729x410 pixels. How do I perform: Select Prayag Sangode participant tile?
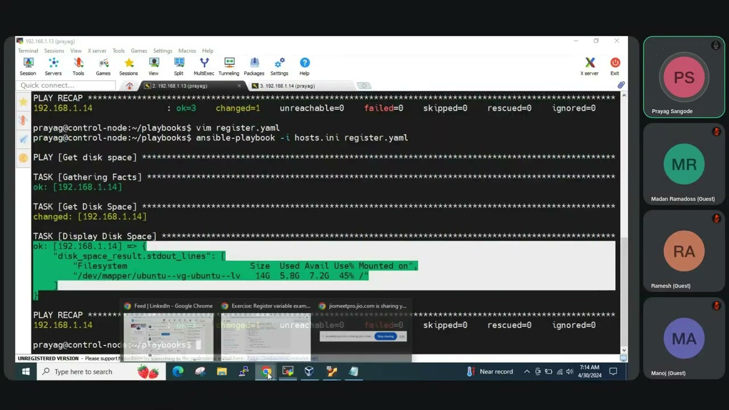[x=684, y=77]
